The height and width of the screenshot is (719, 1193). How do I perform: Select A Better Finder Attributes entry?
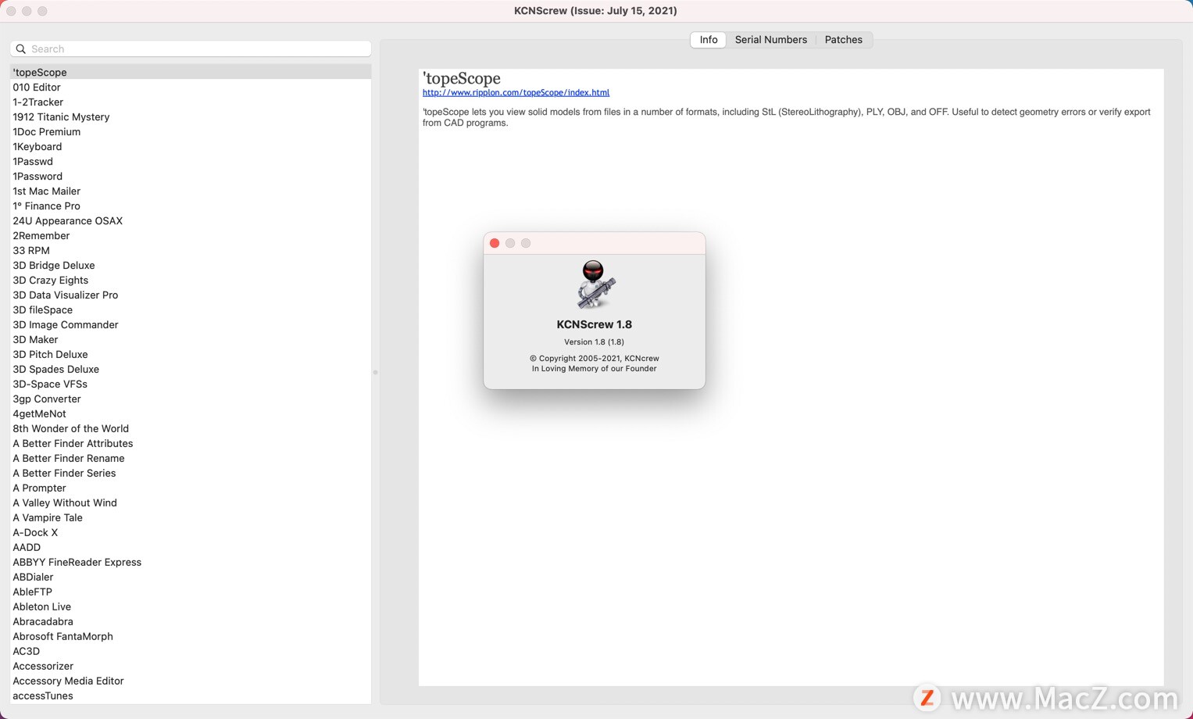point(191,443)
